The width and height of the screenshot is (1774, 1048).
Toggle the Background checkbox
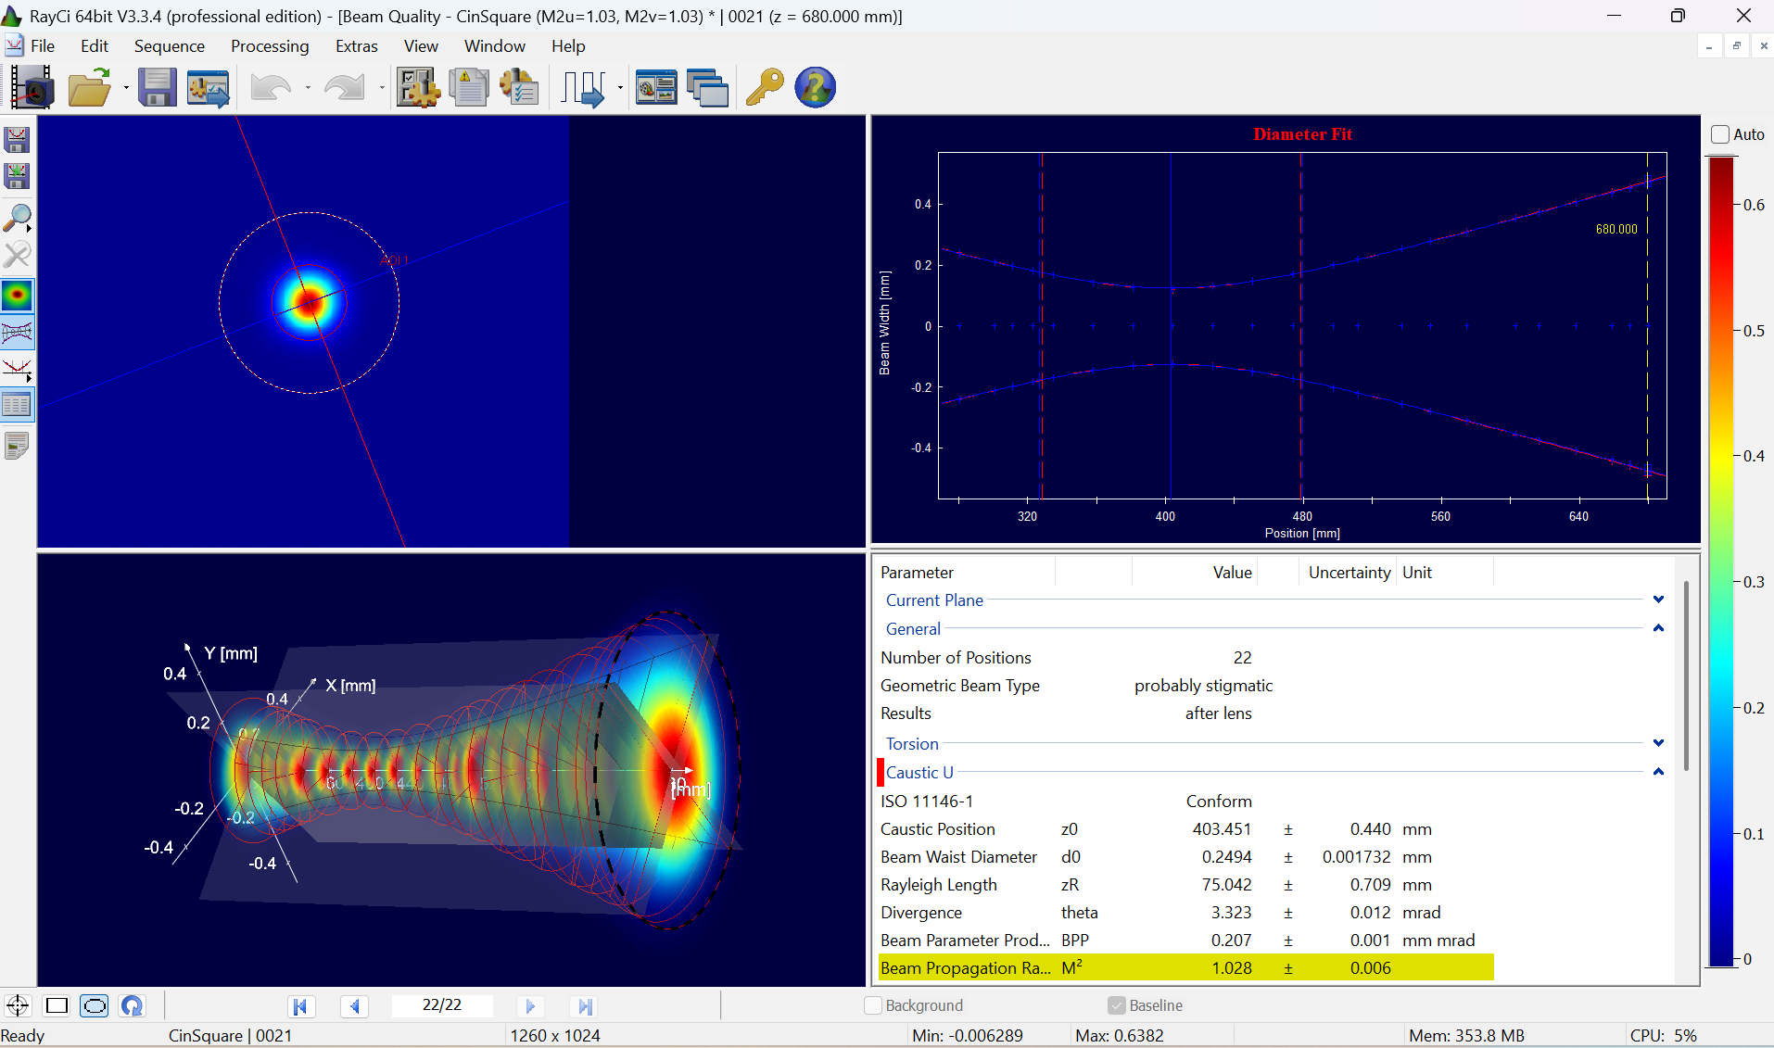point(873,1005)
